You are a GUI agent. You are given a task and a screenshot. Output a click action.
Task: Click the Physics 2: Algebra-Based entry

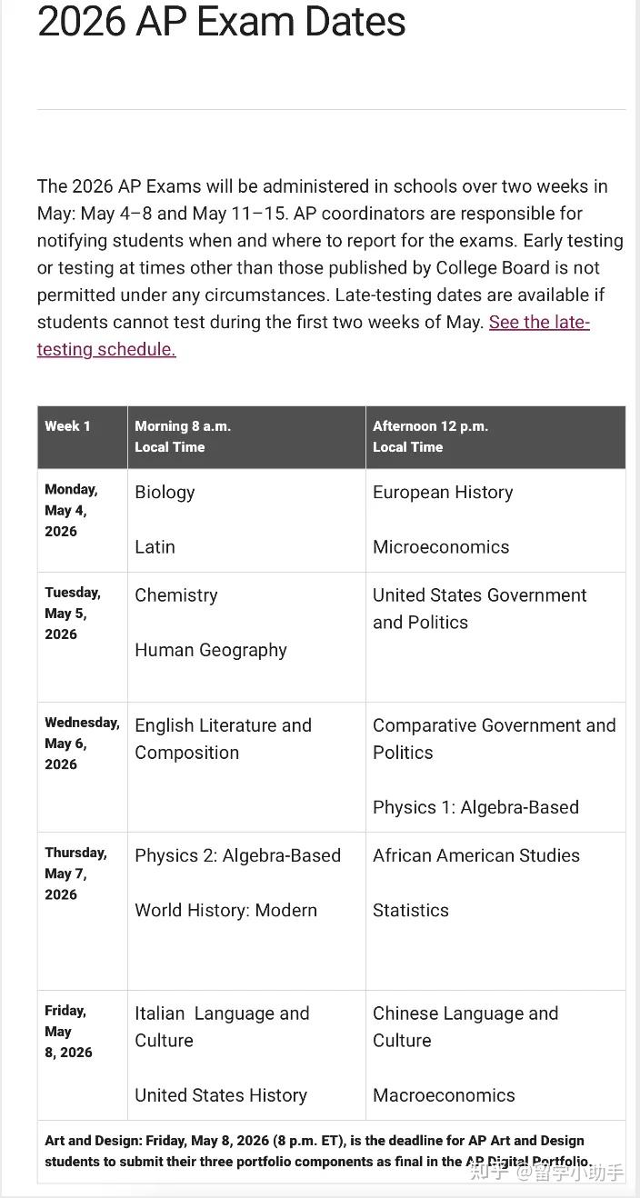(x=237, y=855)
